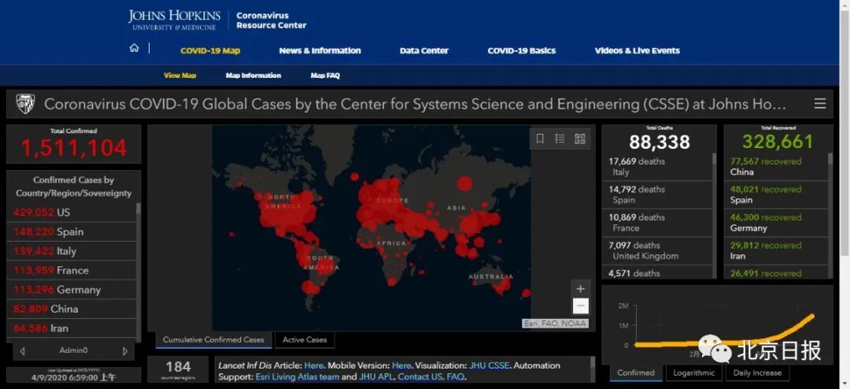
Task: Click the Total Confirmed 1,511,104 figure
Action: coord(74,148)
